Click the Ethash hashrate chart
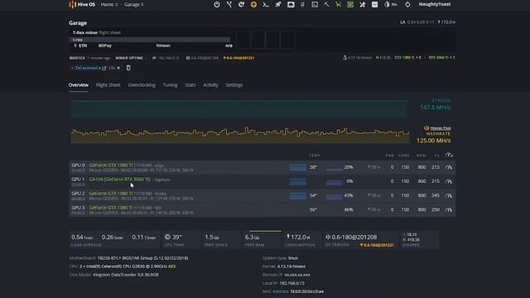 tap(239, 108)
